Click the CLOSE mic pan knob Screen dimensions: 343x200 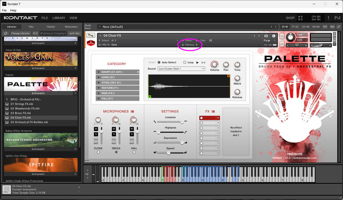point(98,120)
